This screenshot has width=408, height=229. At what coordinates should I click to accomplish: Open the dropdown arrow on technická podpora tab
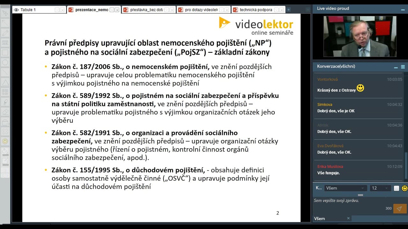click(276, 10)
